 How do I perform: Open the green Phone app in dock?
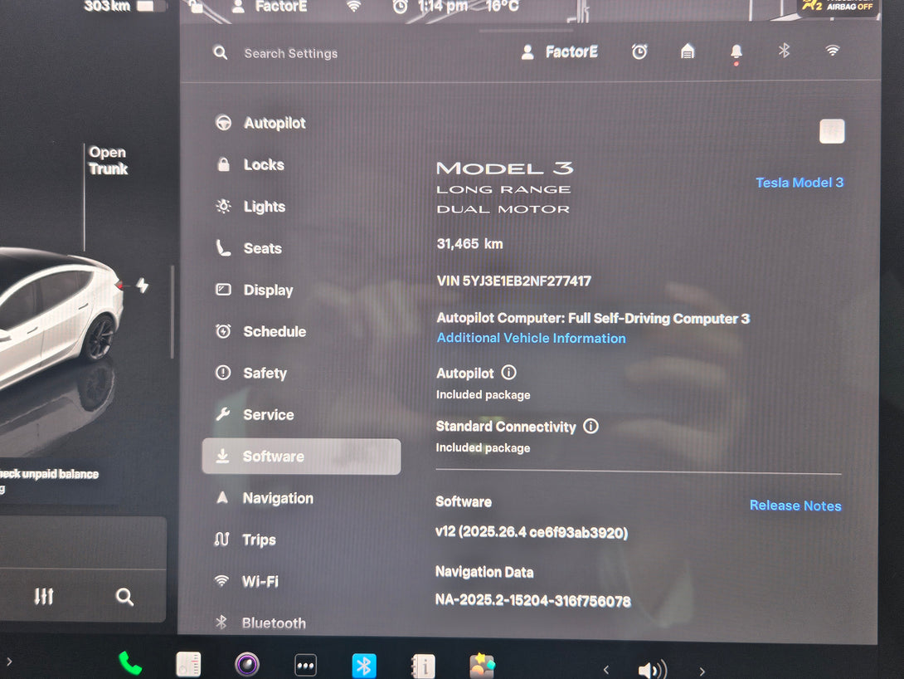point(130,664)
